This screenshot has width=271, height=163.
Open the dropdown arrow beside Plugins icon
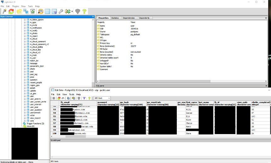tap(72, 12)
